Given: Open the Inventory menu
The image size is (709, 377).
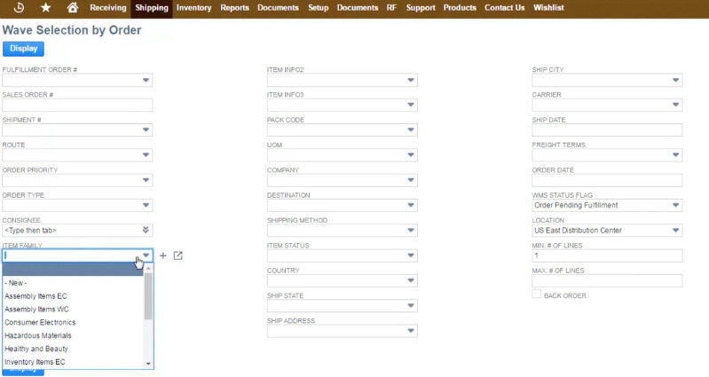Looking at the screenshot, I should click(x=193, y=8).
